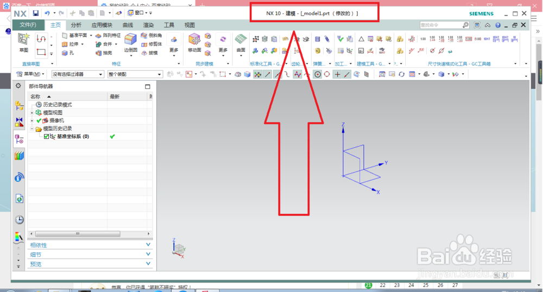The image size is (543, 292).
Task: Switch to the 分析 tab
Action: tap(76, 25)
